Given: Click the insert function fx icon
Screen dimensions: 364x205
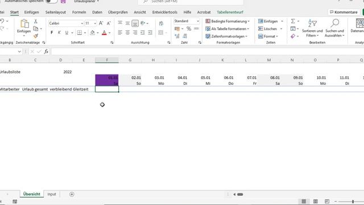Looking at the screenshot, I should click(x=46, y=51).
